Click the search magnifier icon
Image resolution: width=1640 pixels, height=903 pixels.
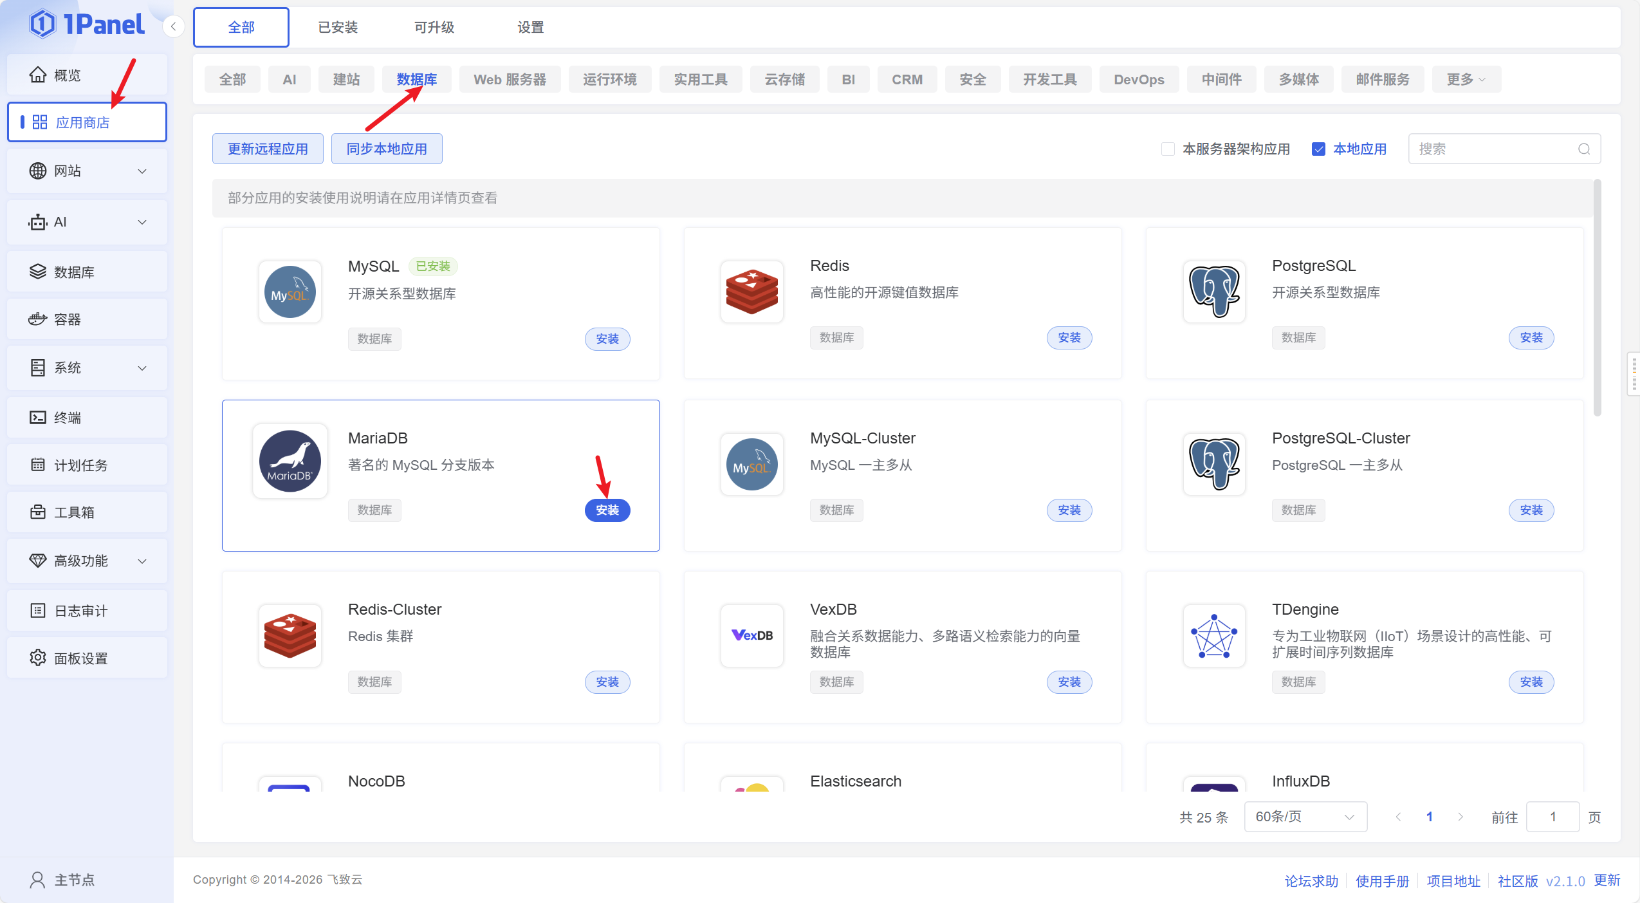(x=1584, y=149)
